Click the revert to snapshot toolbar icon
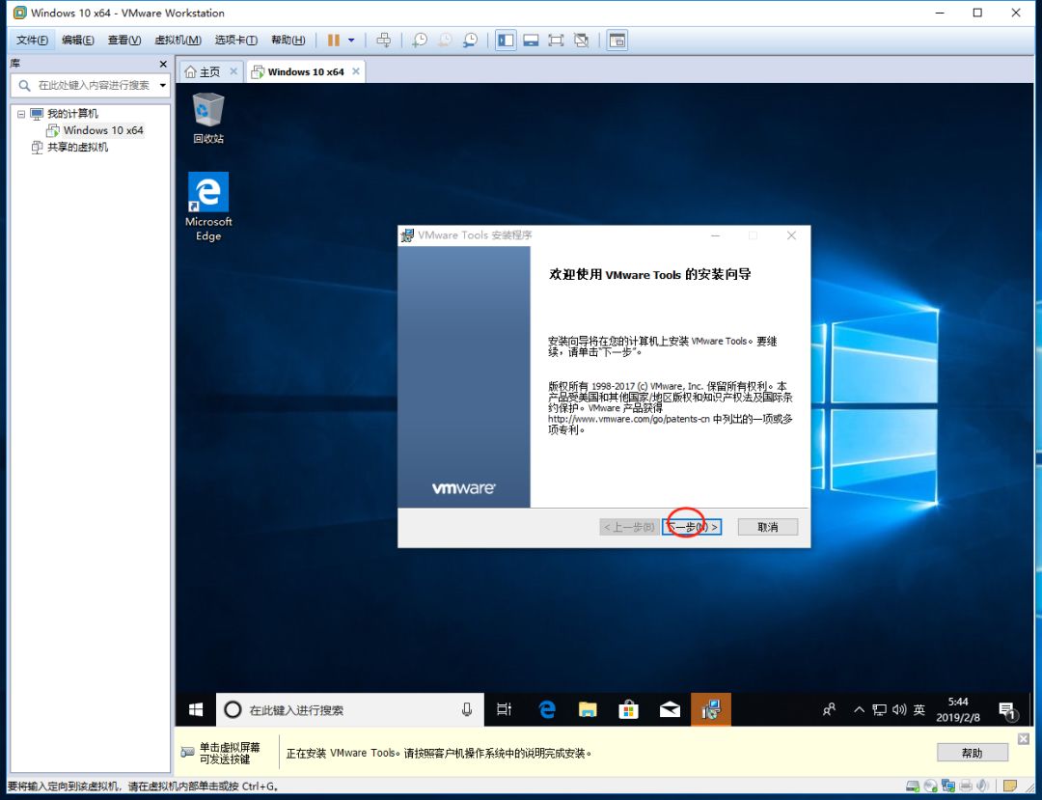The height and width of the screenshot is (800, 1042). pos(445,41)
